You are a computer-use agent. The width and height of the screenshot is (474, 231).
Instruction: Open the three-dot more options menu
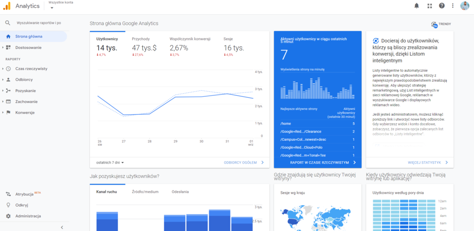pyautogui.click(x=453, y=6)
